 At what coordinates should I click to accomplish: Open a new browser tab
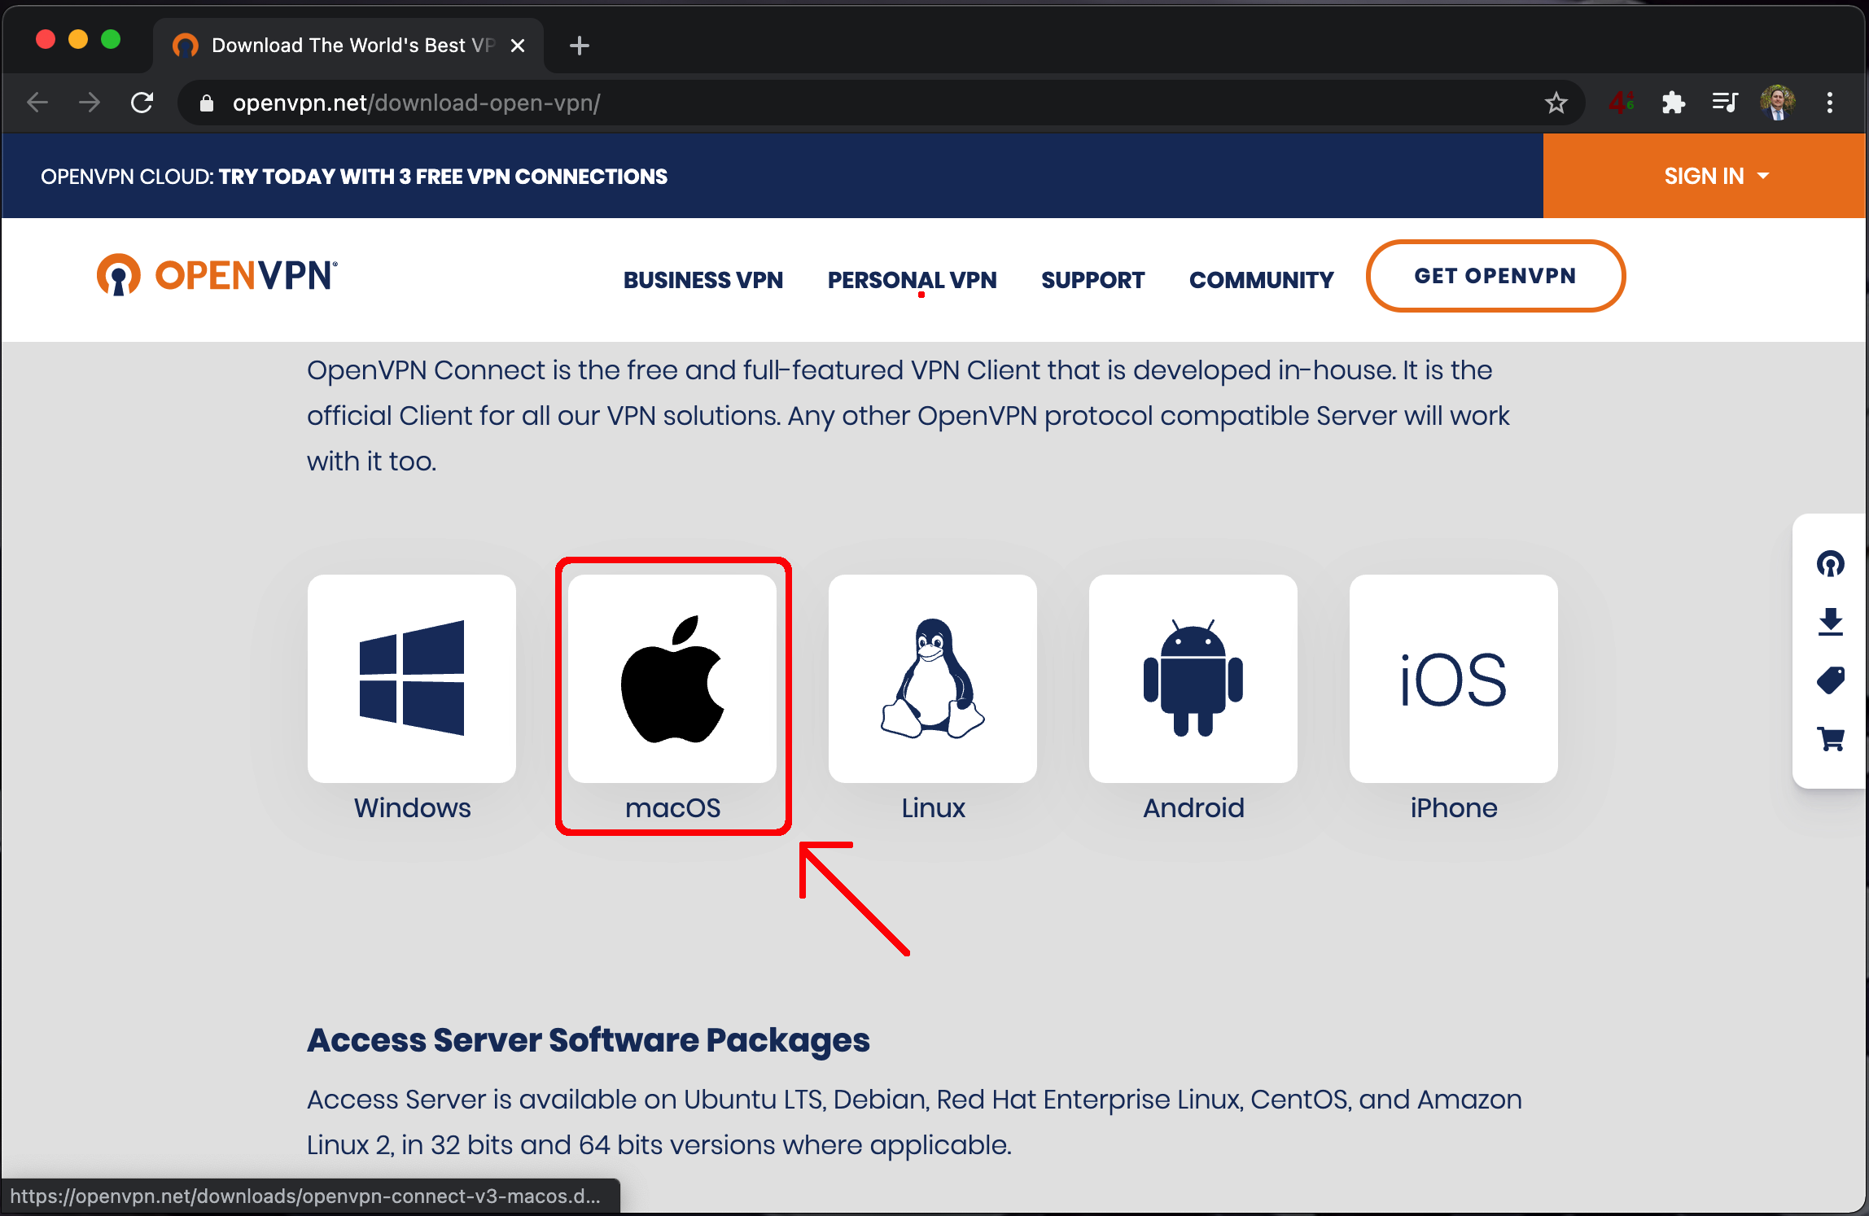(x=580, y=46)
